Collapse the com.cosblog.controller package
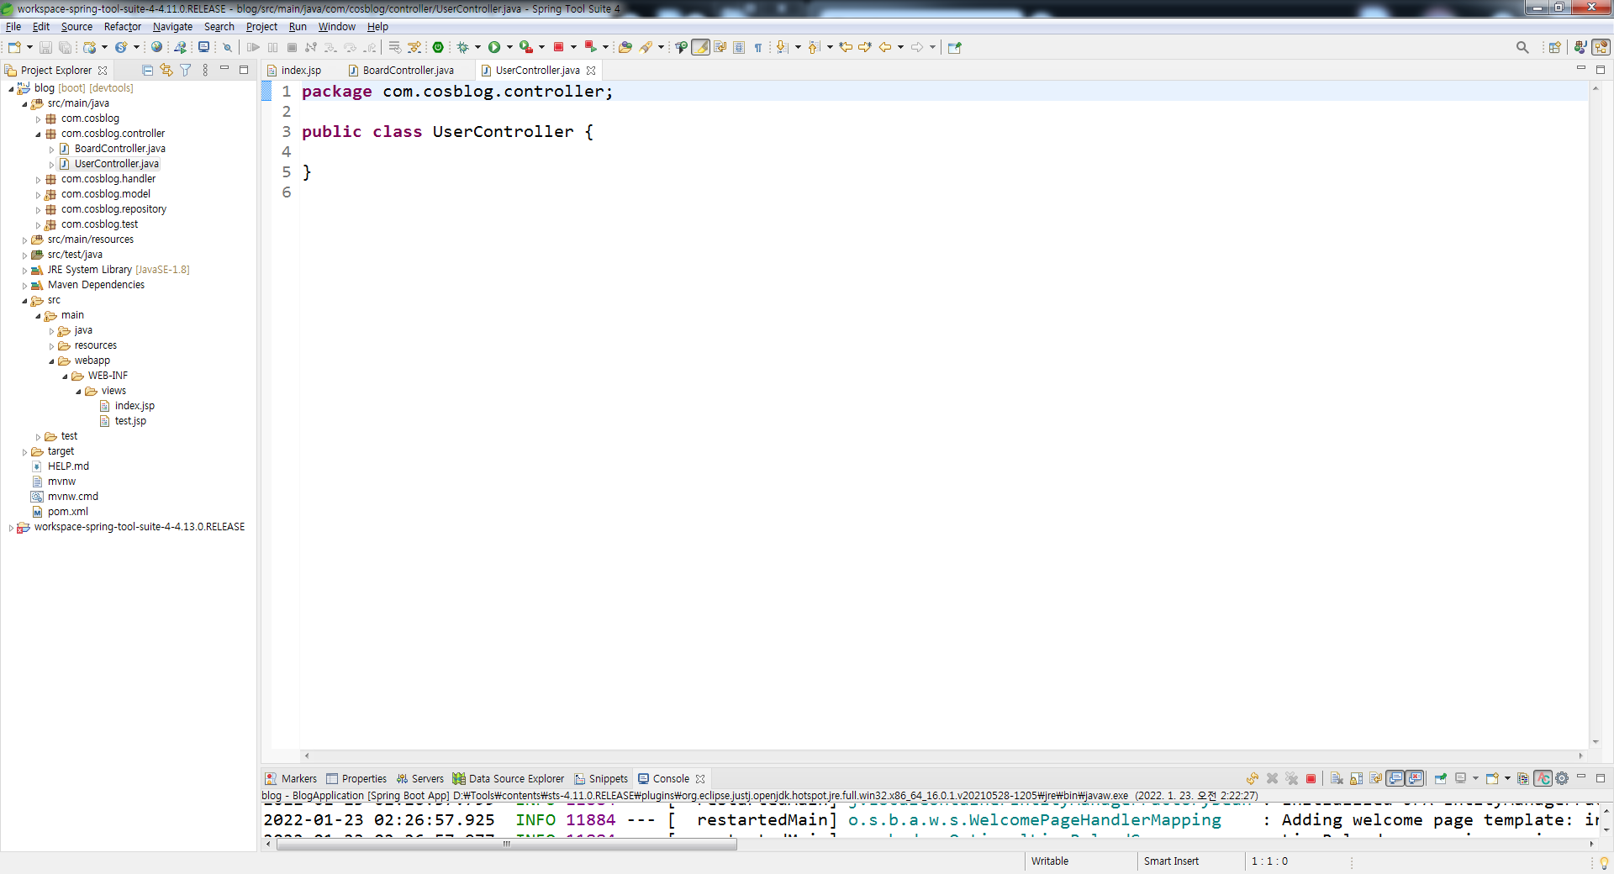Image resolution: width=1614 pixels, height=874 pixels. [38, 134]
